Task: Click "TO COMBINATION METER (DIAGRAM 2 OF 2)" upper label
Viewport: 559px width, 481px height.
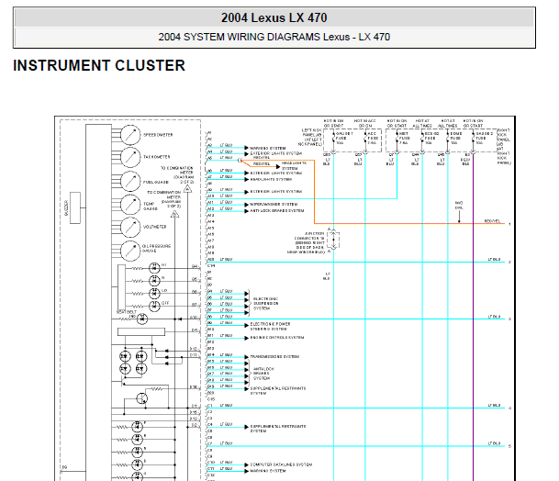Action: tap(177, 174)
